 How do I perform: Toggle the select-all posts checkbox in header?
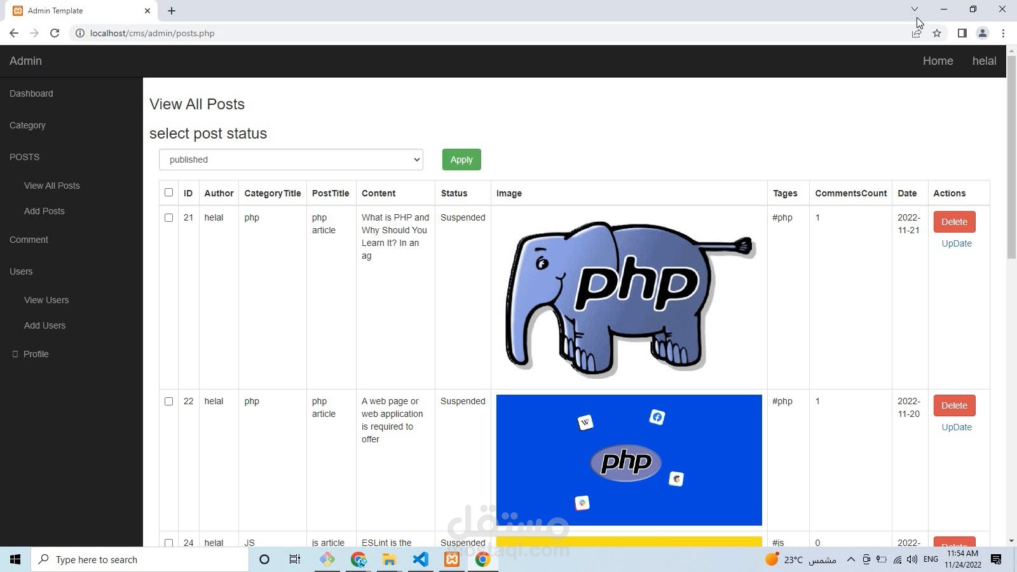point(168,193)
